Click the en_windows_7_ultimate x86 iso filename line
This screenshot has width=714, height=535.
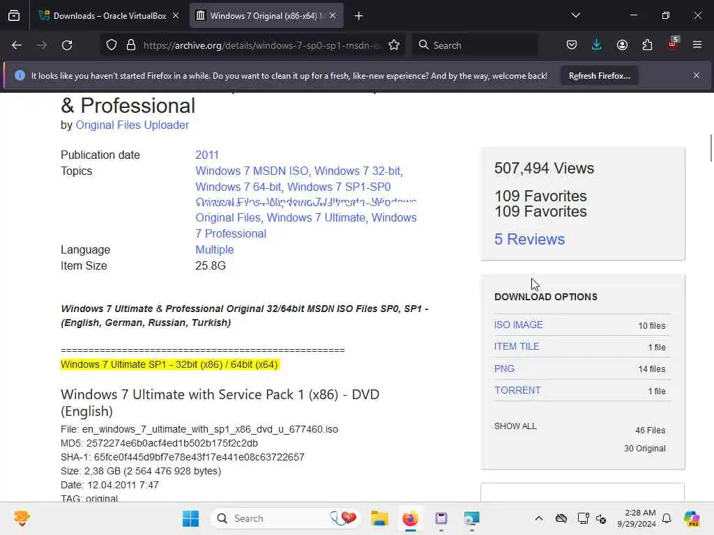point(199,429)
